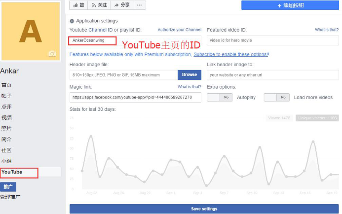Open Subscribe to enable these options link
This screenshot has width=342, height=214.
tap(231, 54)
